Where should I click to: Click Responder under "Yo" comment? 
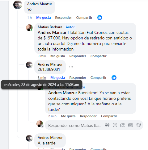(63, 18)
